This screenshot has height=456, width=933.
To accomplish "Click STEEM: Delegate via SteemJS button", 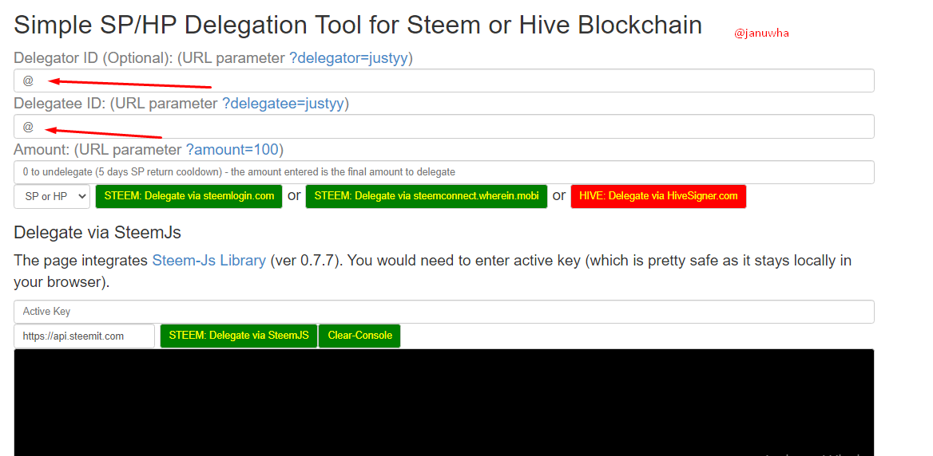I will (239, 336).
